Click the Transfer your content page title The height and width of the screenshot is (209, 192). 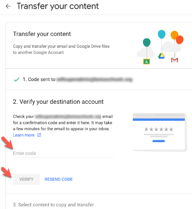[x=58, y=6]
